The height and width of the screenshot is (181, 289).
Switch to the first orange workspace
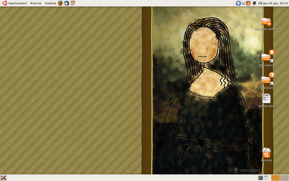pyautogui.click(x=275, y=178)
